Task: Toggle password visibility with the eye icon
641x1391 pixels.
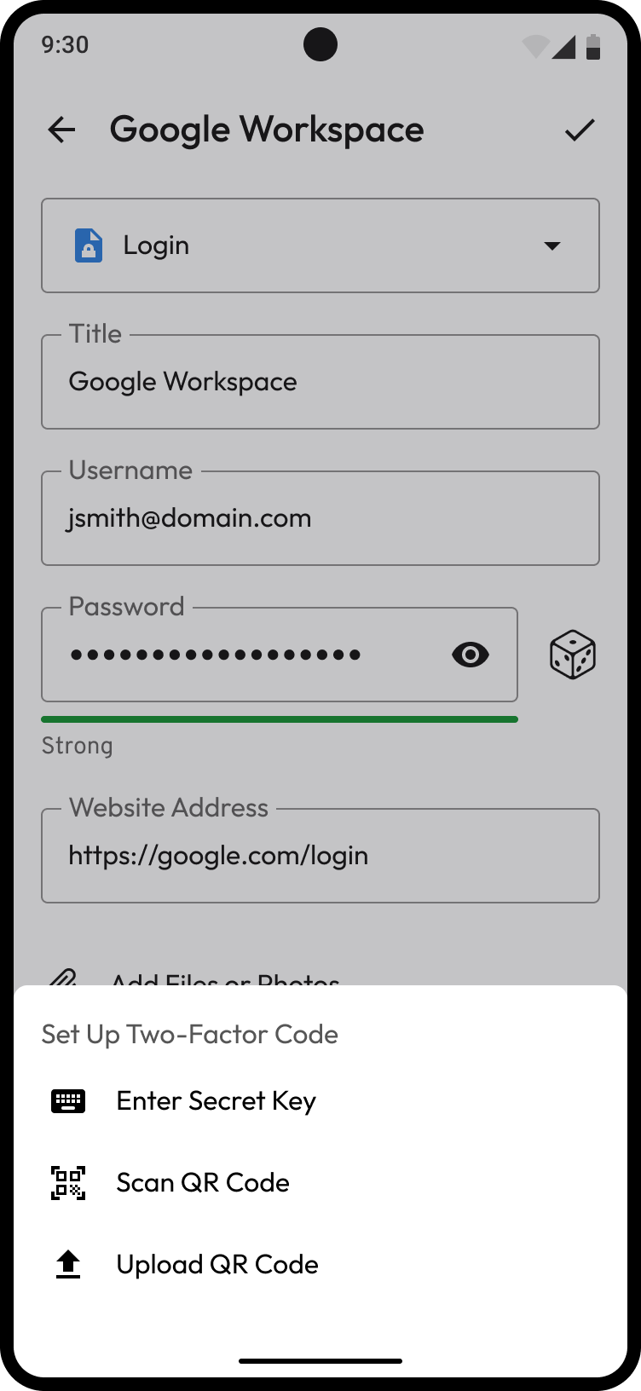Action: pos(471,655)
